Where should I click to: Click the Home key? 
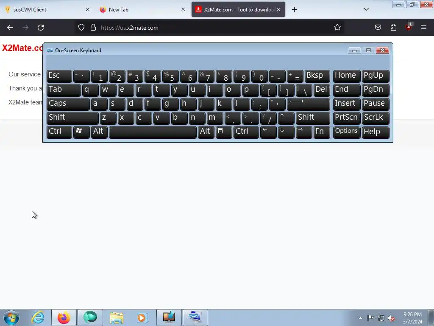(x=347, y=76)
